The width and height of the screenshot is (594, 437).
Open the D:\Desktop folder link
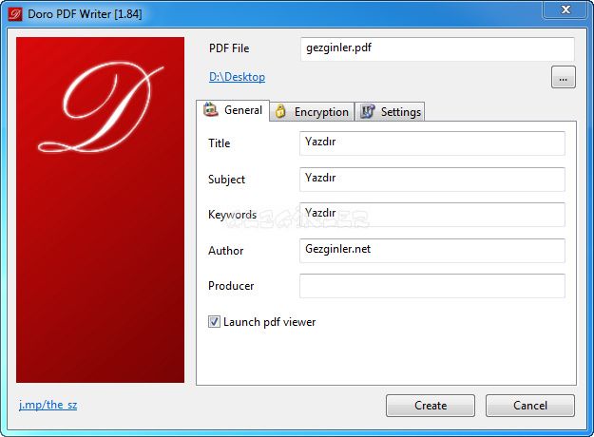point(238,77)
